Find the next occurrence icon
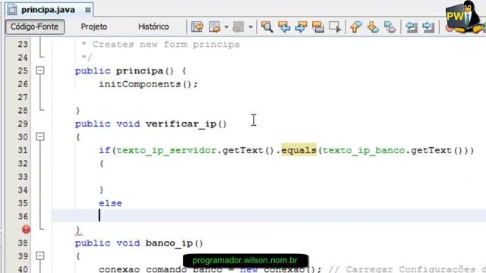The image size is (486, 273). [301, 27]
